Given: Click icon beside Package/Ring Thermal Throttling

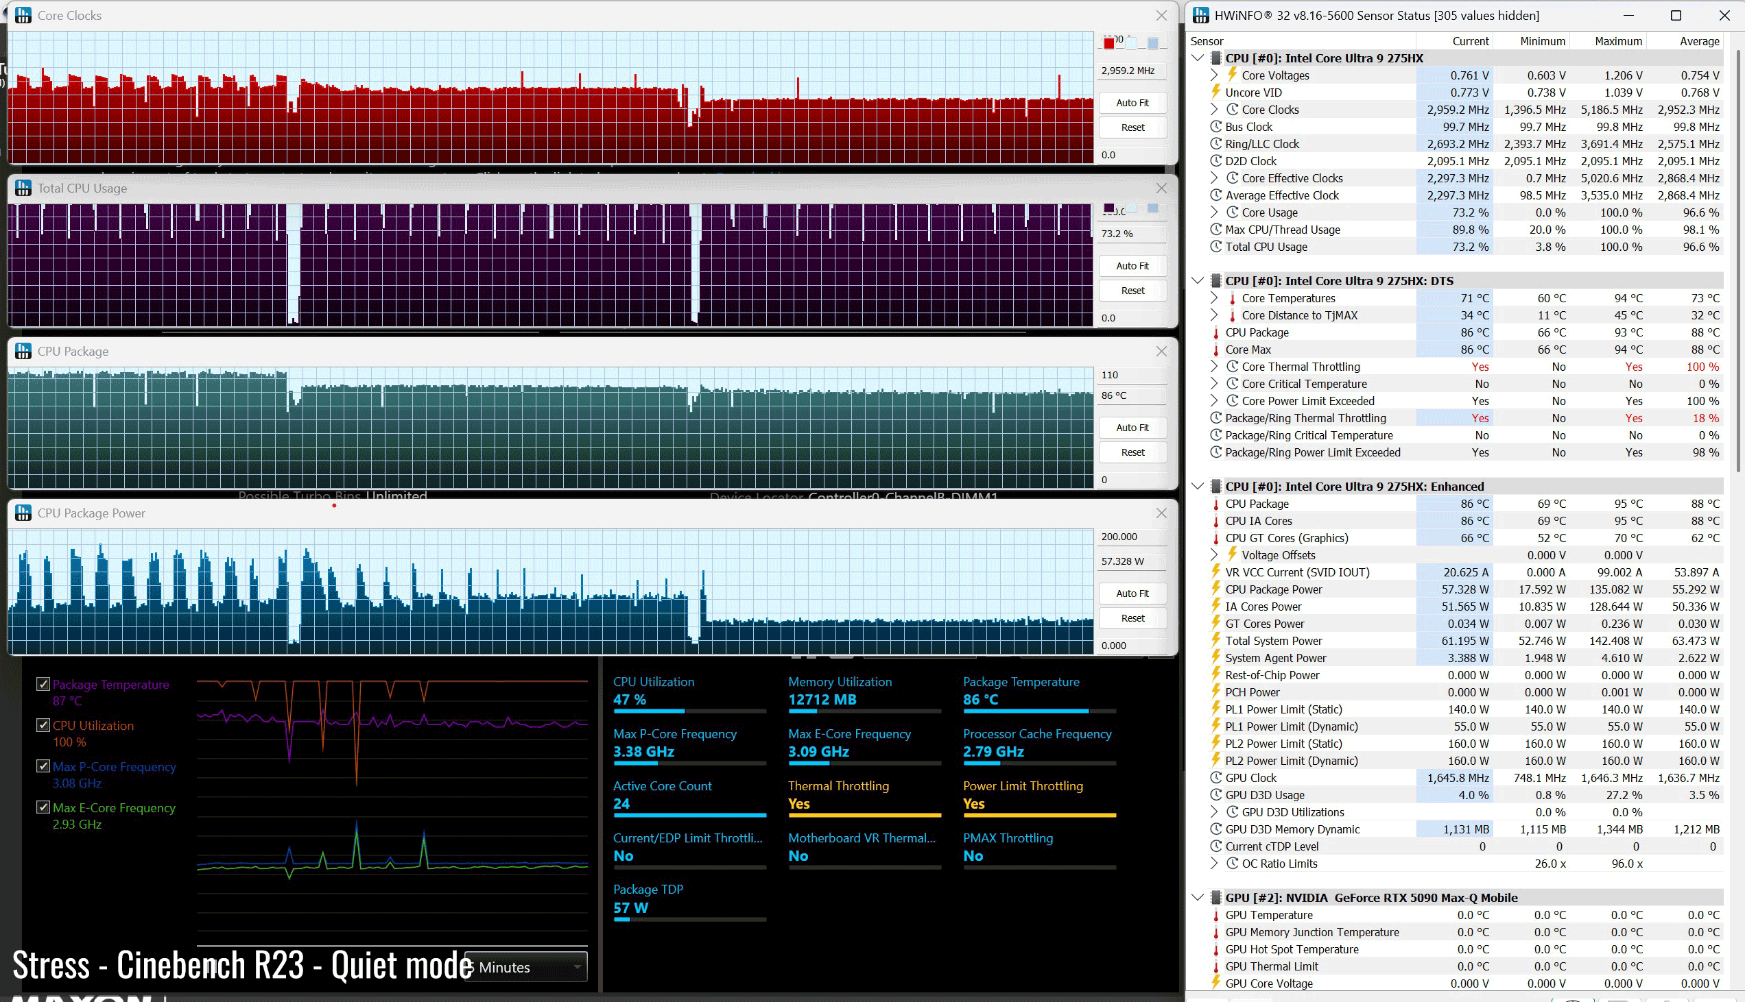Looking at the screenshot, I should pyautogui.click(x=1215, y=418).
